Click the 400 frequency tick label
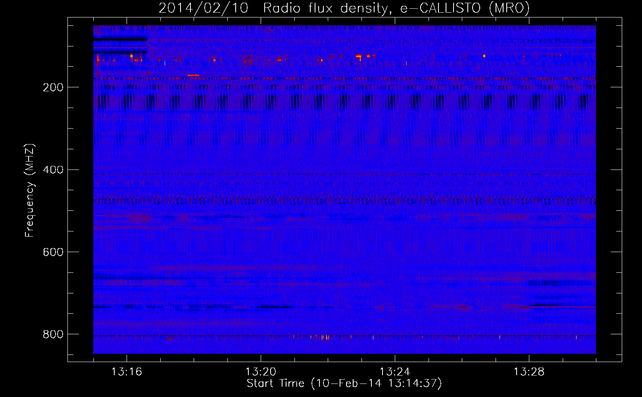This screenshot has height=397, width=642. point(53,170)
